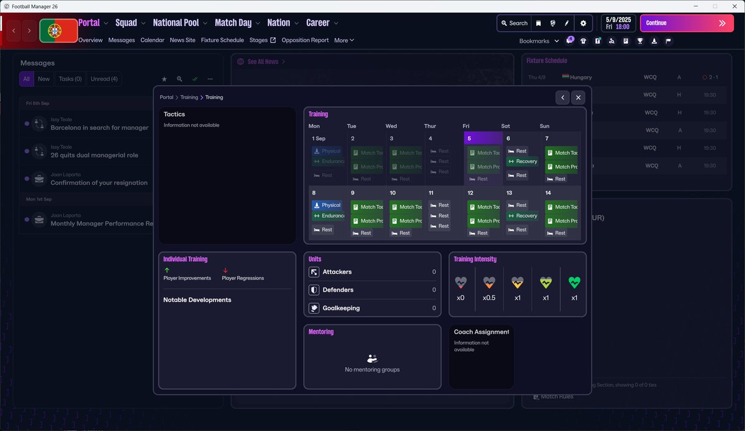Image resolution: width=745 pixels, height=431 pixels.
Task: Go forward with the right arrow navigation button
Action: point(29,30)
